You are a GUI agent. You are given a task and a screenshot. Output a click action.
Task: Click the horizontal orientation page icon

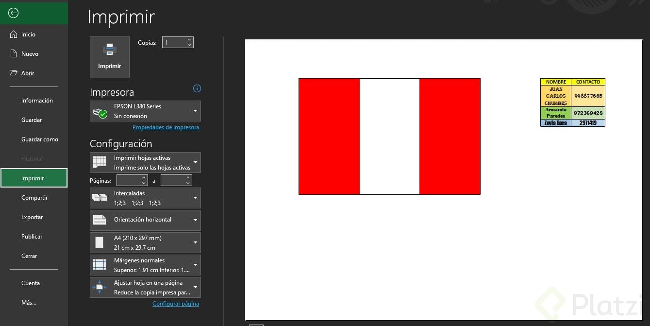click(100, 220)
